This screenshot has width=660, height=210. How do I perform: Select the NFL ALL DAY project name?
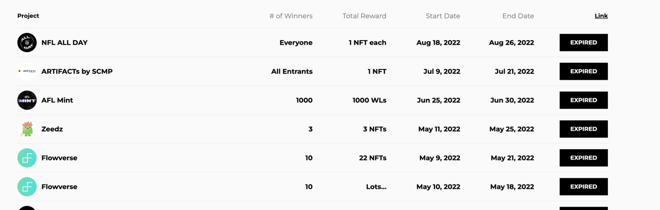[64, 42]
